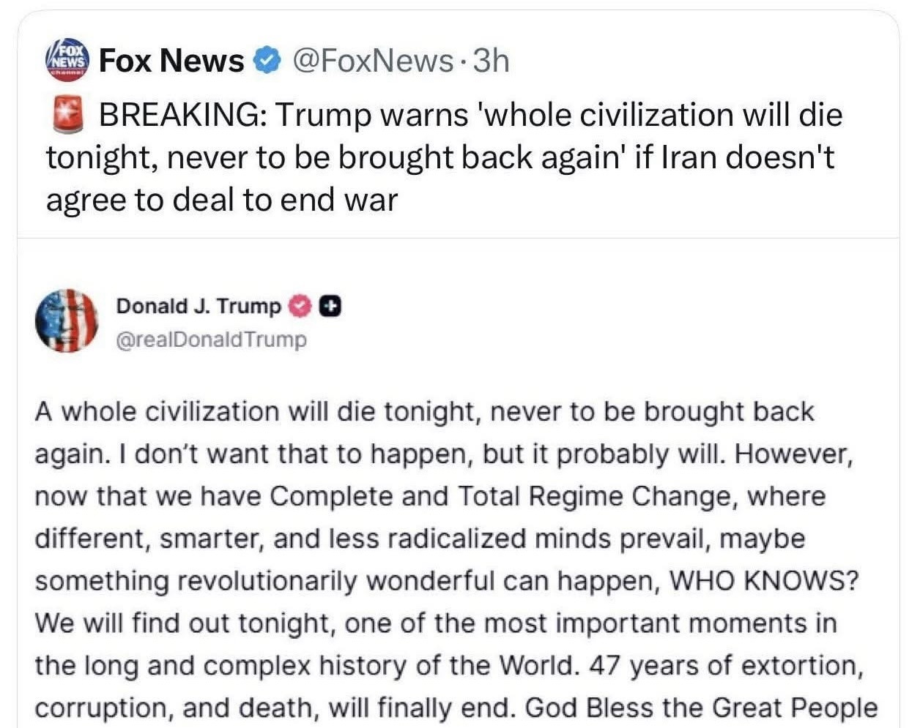Screen dimensions: 920x728
Task: Click the blue verified badge beside Fox News
Action: click(x=267, y=61)
